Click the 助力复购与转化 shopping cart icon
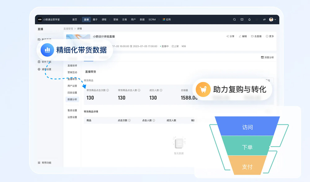 203,90
